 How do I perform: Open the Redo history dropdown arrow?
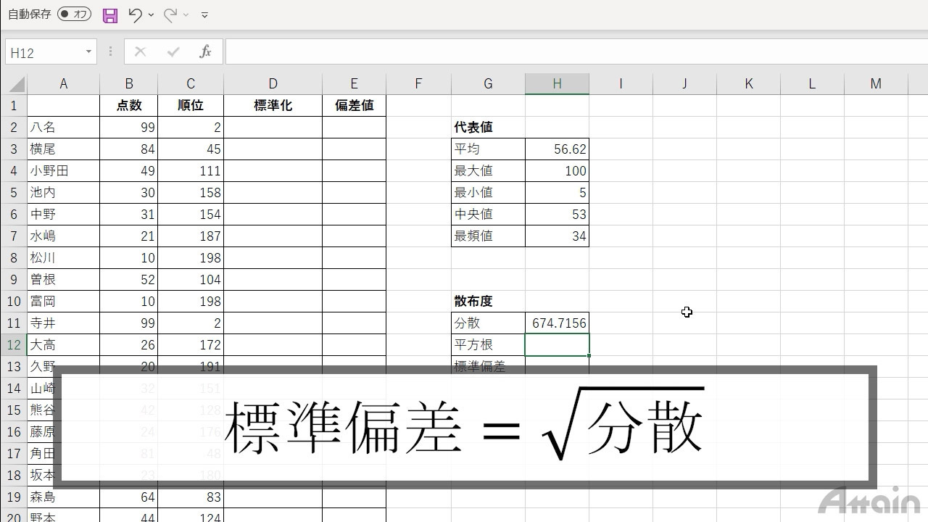tap(186, 14)
